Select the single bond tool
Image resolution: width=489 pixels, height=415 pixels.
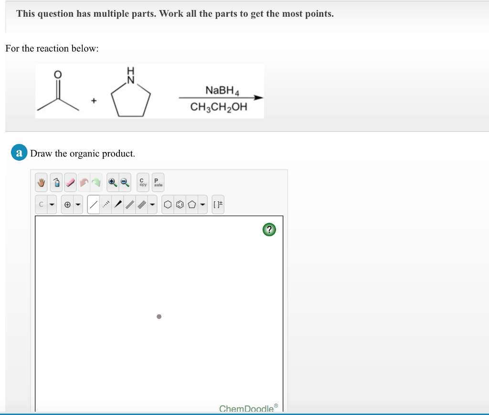click(94, 204)
